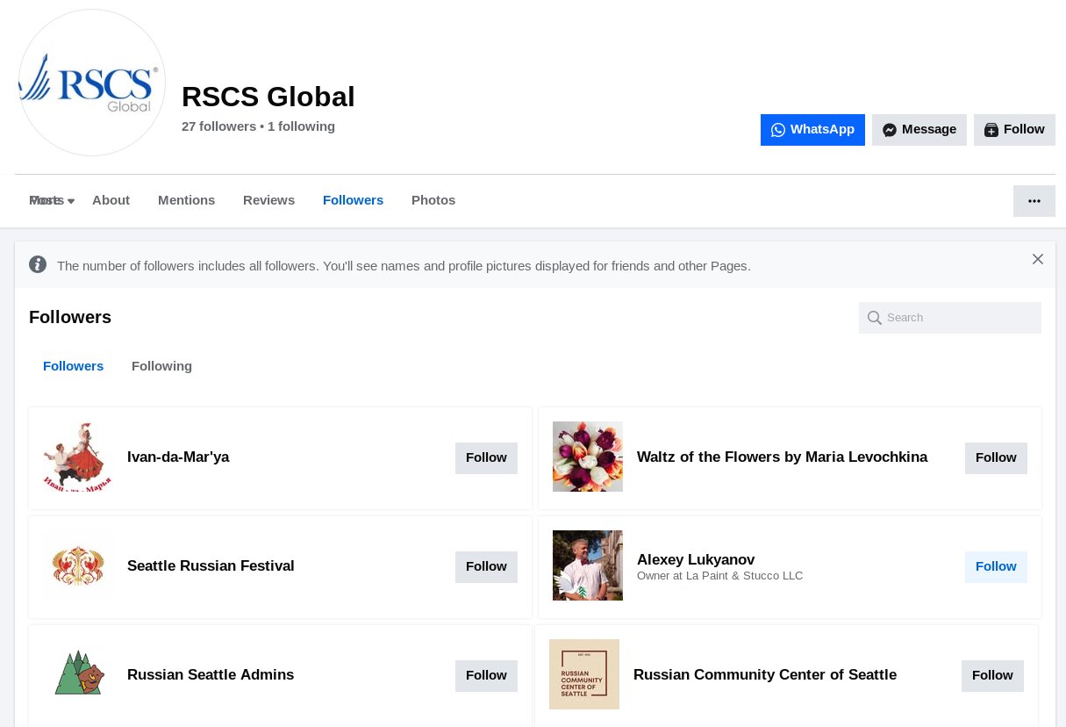1066x727 pixels.
Task: Focus the followers Search field
Action: click(x=950, y=318)
